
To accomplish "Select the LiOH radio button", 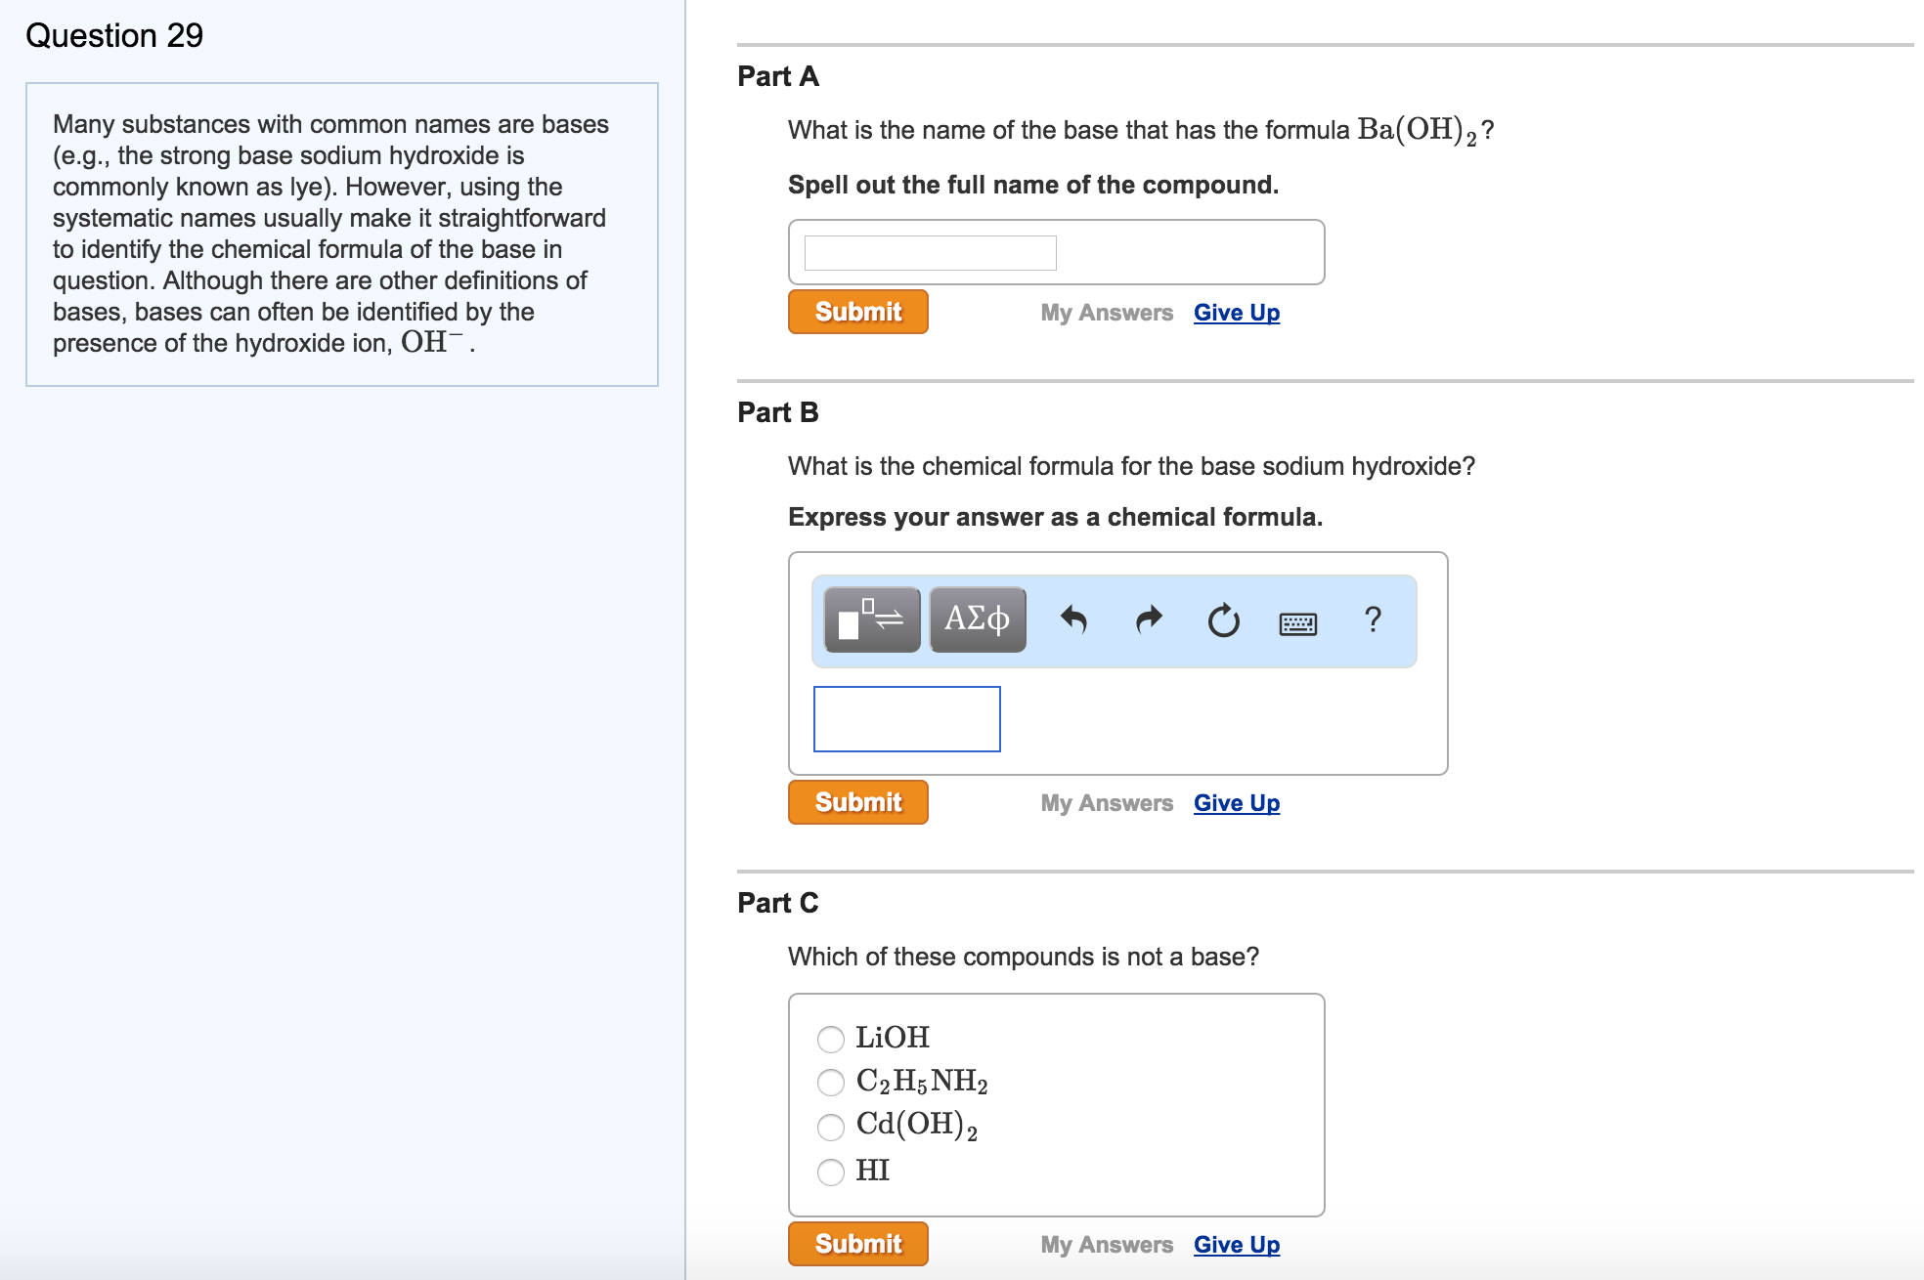I will [830, 1039].
